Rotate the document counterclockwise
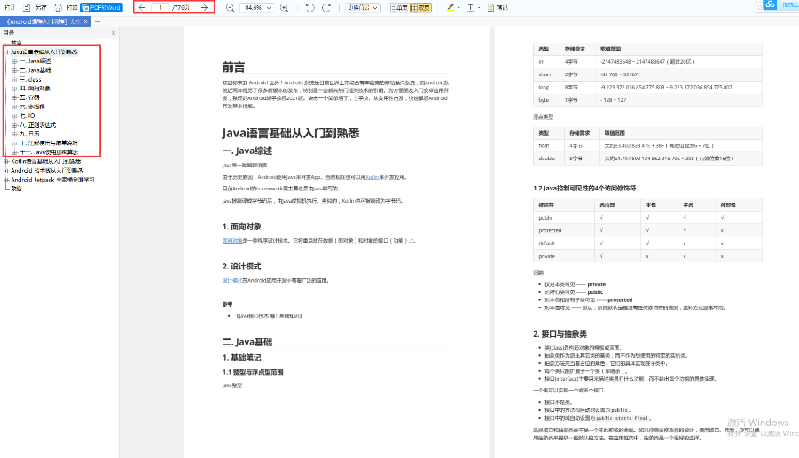 pos(309,7)
